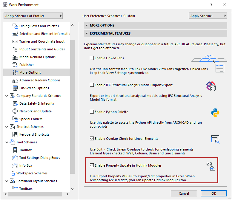Click the tree scroll down arrow
The height and width of the screenshot is (200, 232).
(72, 189)
